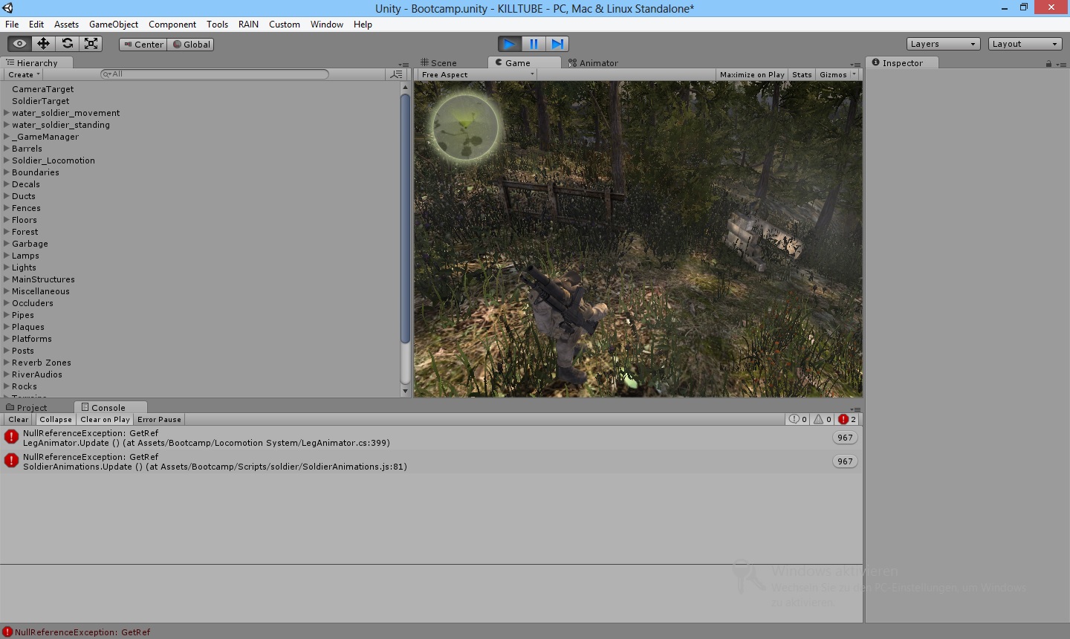Open the Layers dropdown
This screenshot has width=1070, height=639.
pyautogui.click(x=943, y=44)
